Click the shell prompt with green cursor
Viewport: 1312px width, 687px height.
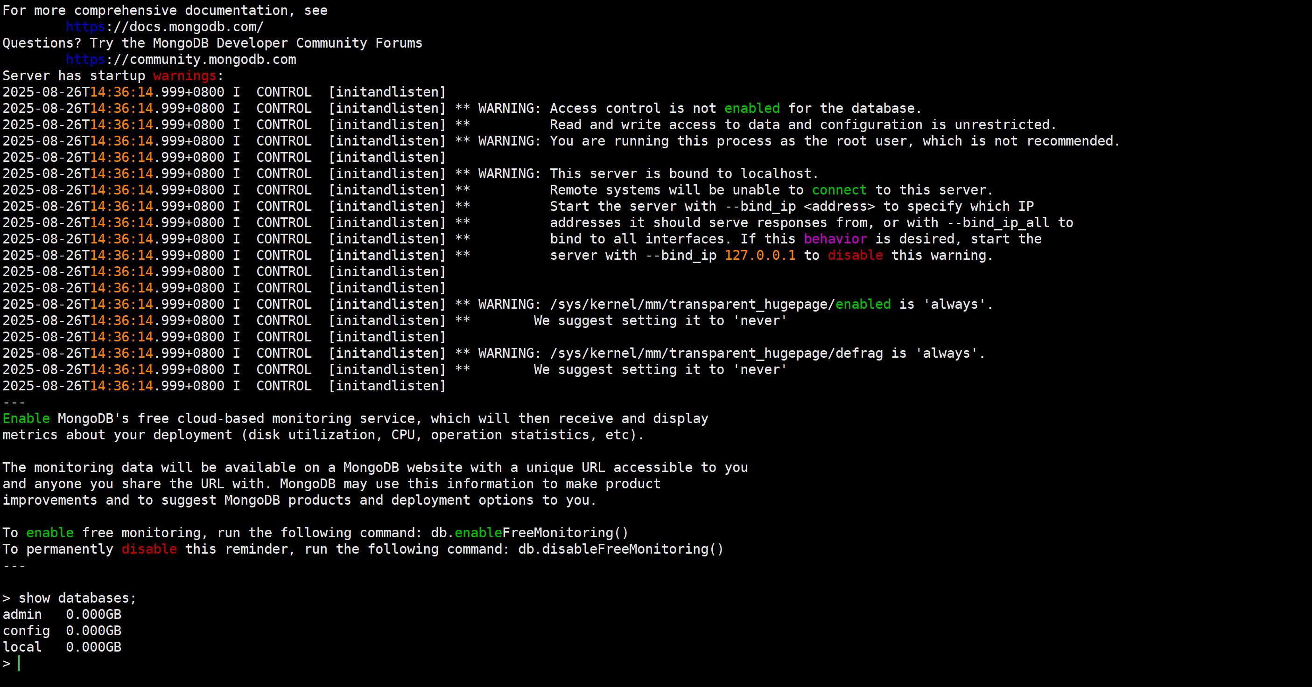[11, 663]
